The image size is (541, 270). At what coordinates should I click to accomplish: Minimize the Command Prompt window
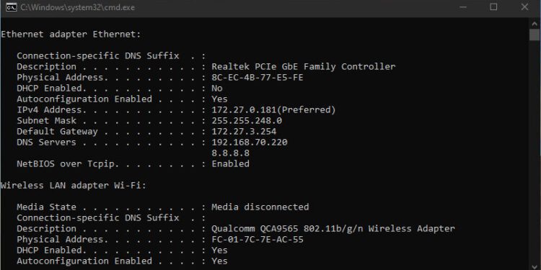tap(462, 7)
